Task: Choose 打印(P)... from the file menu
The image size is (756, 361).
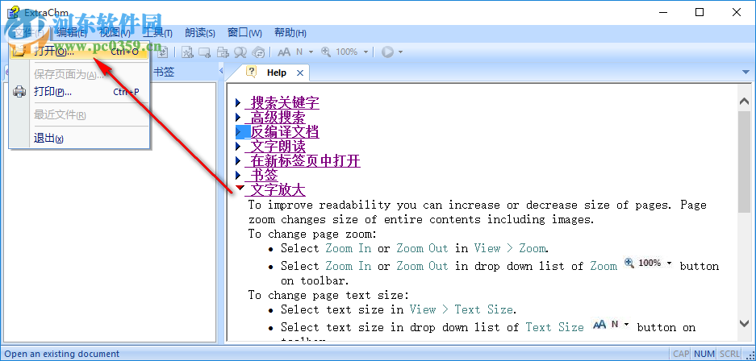Action: [79, 91]
